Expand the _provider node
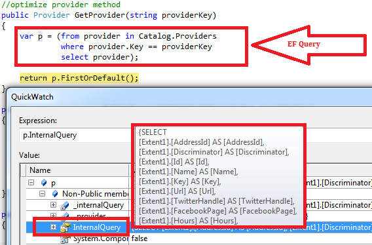The height and width of the screenshot is (245, 372). pos(54,216)
